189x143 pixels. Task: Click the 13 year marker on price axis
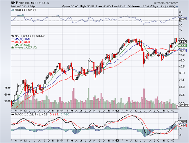click(x=173, y=111)
